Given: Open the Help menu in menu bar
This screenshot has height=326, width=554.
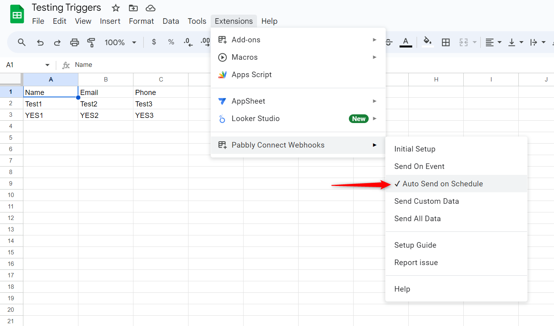Looking at the screenshot, I should (x=269, y=21).
